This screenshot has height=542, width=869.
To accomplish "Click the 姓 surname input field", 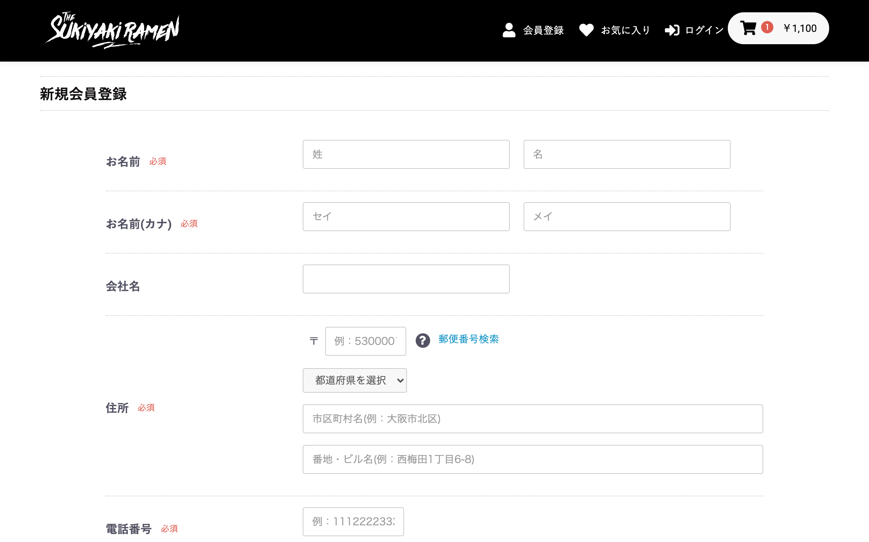I will pyautogui.click(x=406, y=154).
